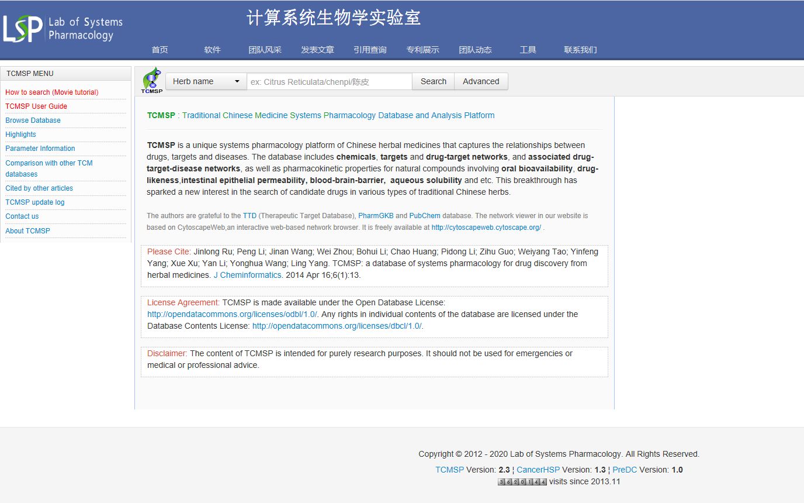
Task: Open the TCMSP update log link
Action: click(35, 202)
